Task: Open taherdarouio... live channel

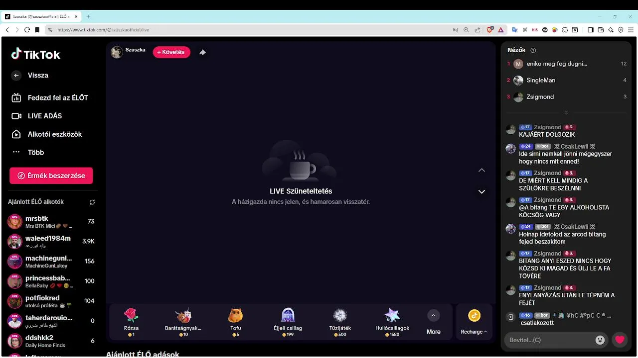Action: tap(51, 321)
